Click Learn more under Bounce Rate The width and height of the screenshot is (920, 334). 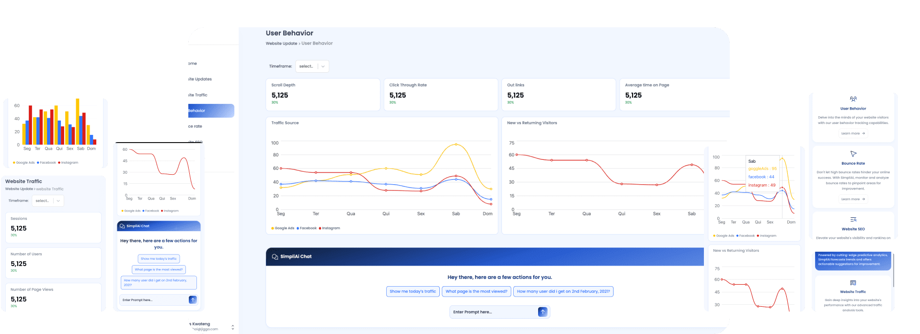click(x=853, y=199)
